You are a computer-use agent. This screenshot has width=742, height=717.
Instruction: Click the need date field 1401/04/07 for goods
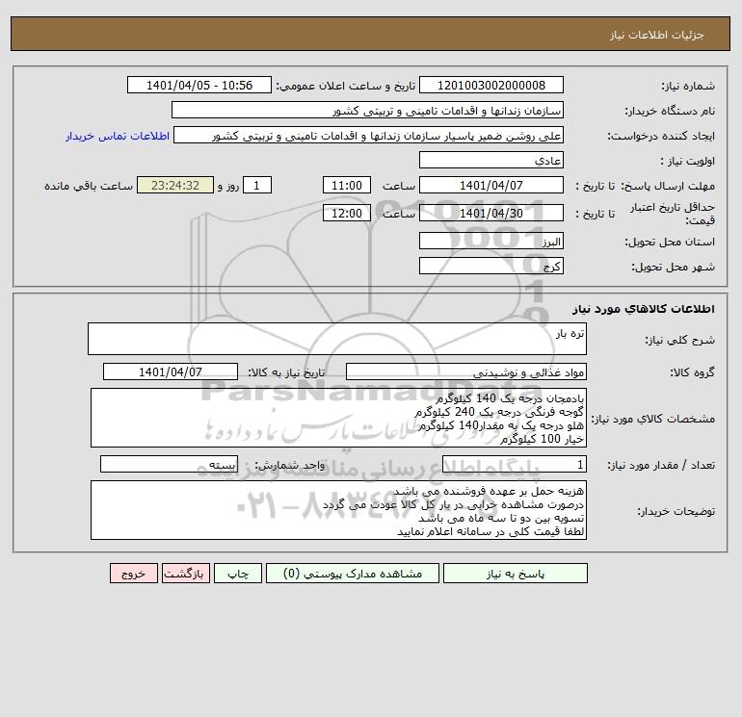(171, 371)
